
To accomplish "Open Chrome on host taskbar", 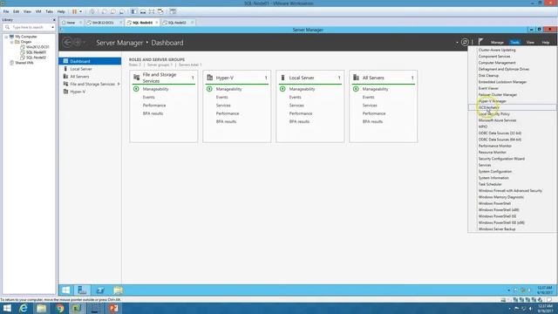I will coord(60,308).
